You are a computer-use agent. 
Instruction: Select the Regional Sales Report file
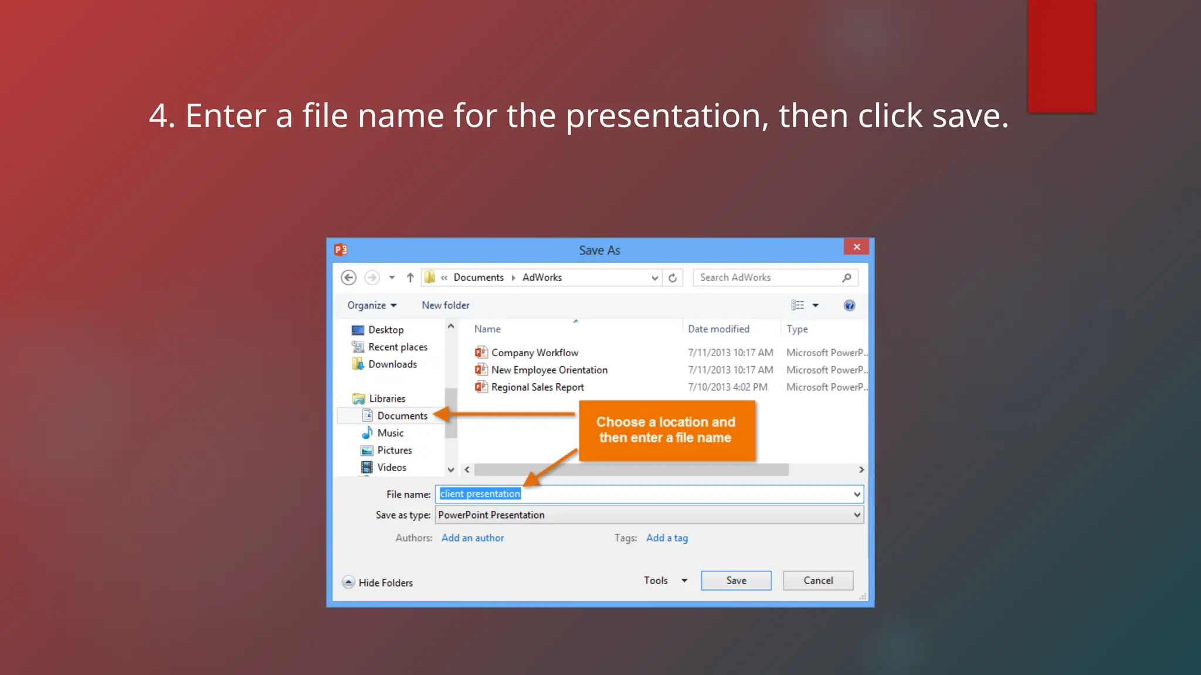538,387
